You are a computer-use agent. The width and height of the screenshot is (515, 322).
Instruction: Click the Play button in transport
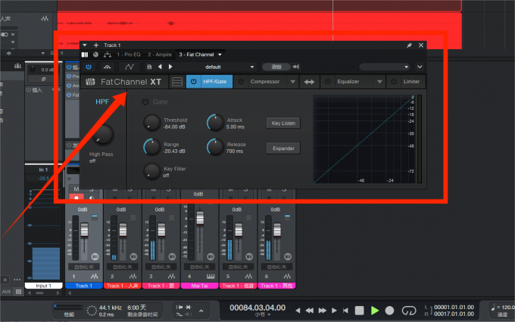coord(374,310)
